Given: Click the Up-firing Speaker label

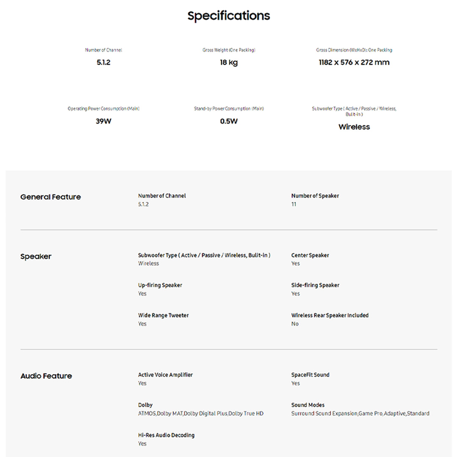Looking at the screenshot, I should point(160,285).
